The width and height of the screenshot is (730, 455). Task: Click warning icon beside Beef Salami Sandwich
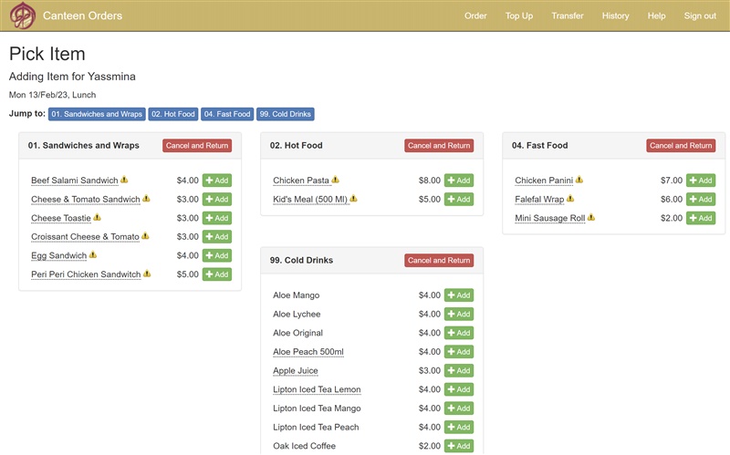click(x=124, y=181)
